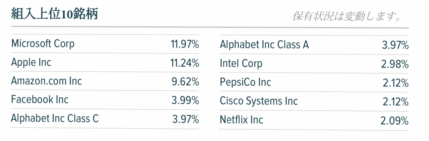Click the 3.97% Alphabet Class A weight

pos(395,45)
